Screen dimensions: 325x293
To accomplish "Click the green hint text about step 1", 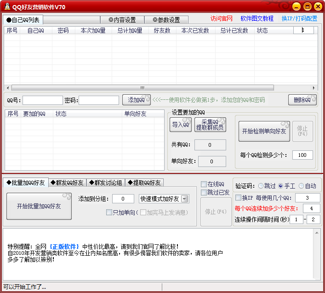I will tap(209, 100).
